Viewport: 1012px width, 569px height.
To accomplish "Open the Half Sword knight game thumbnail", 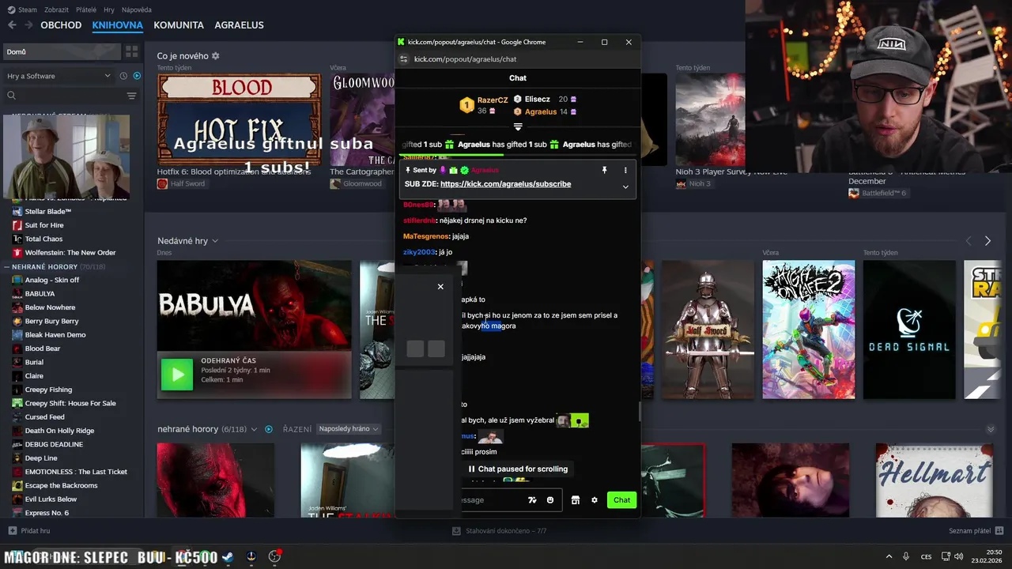I will (x=708, y=330).
